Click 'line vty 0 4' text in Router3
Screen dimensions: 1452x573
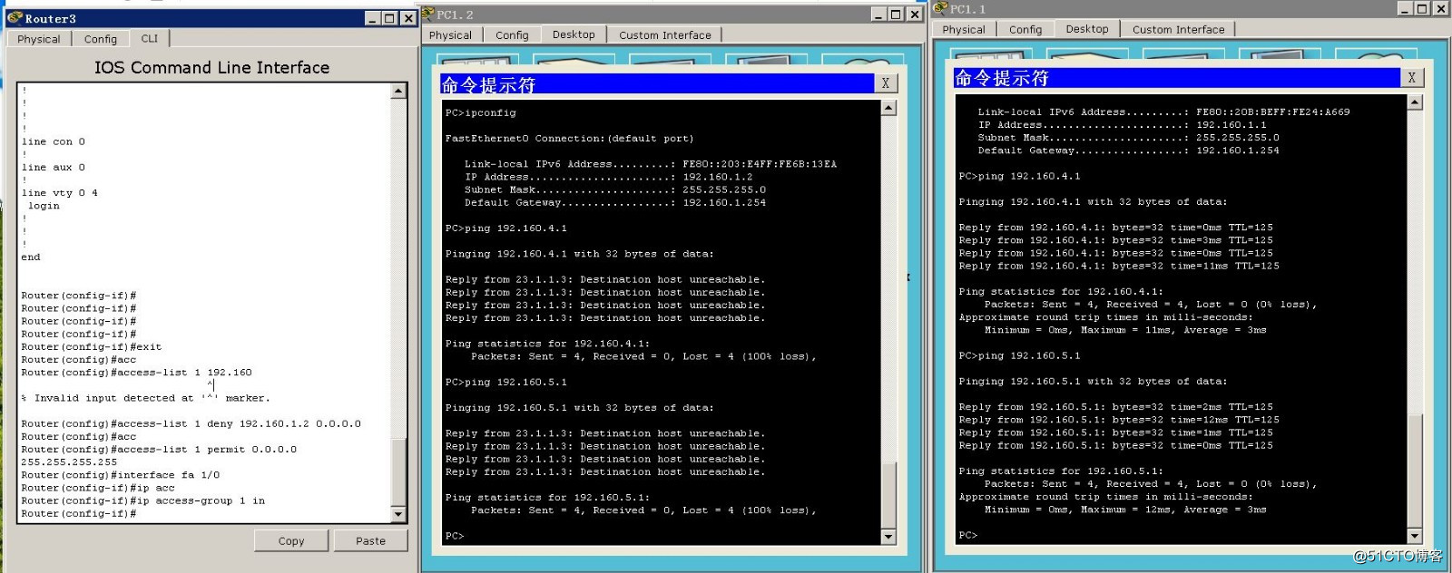(x=59, y=193)
